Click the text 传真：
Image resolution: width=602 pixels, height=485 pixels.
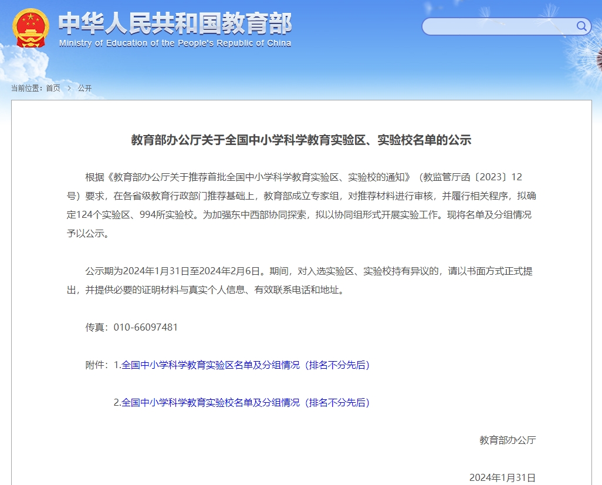tap(97, 327)
